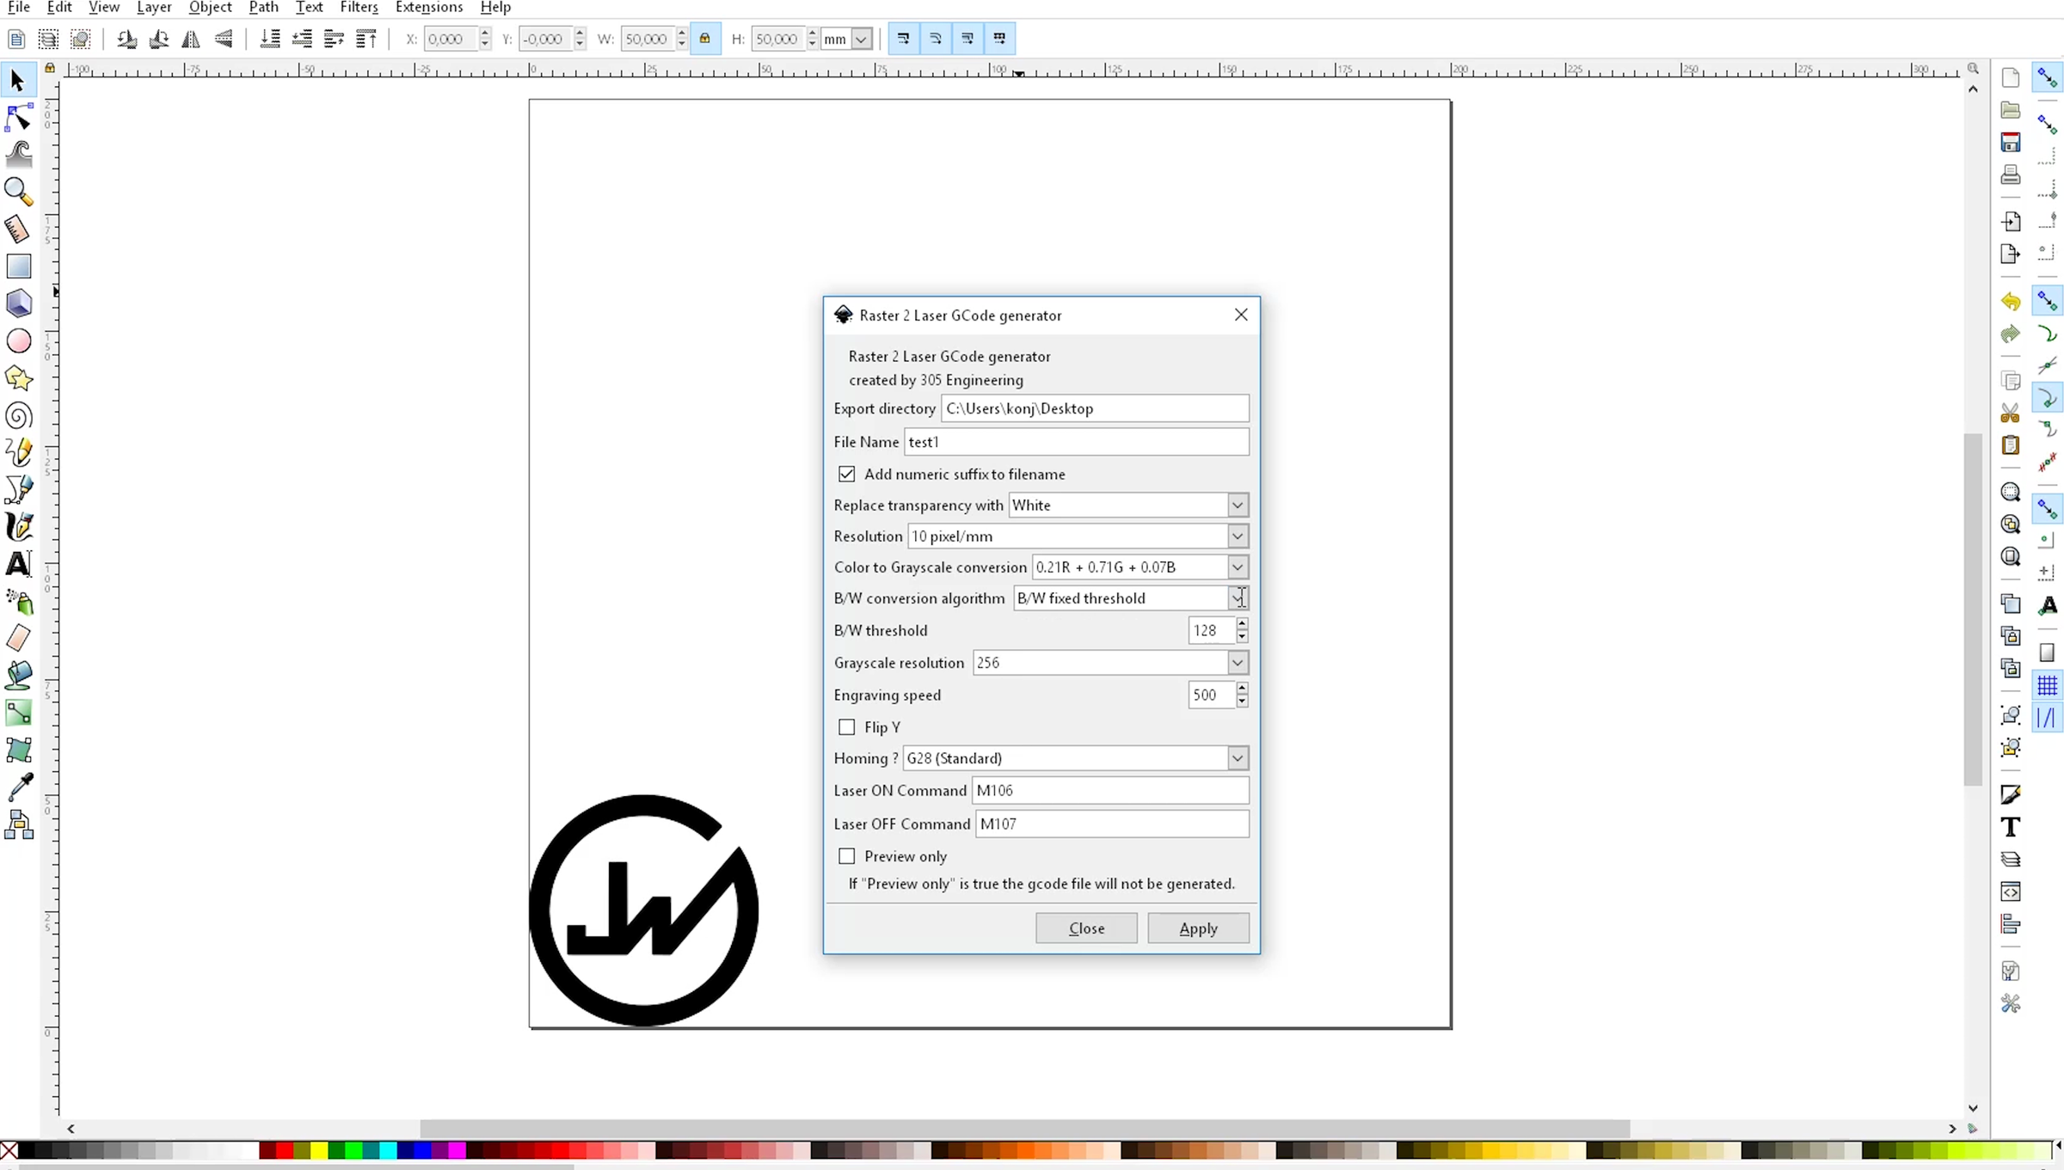Pick the yellow palette swatch
2064x1170 pixels.
[319, 1150]
